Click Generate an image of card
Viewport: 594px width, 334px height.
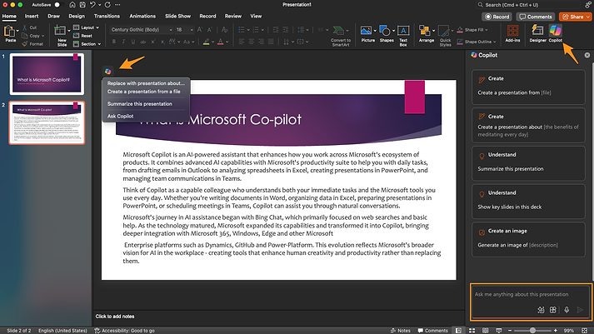coord(528,239)
